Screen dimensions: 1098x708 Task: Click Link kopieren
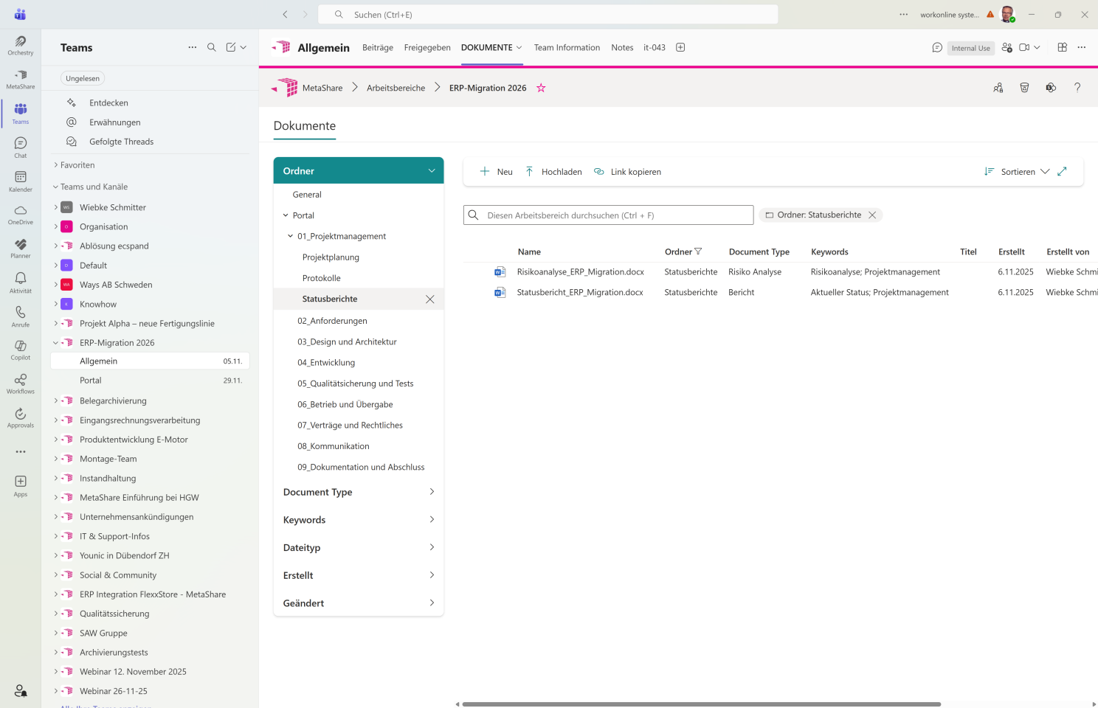tap(627, 172)
